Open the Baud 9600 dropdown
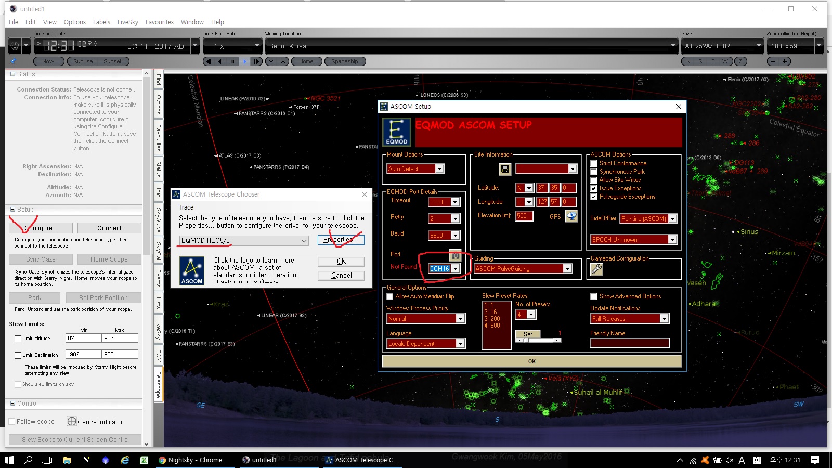Image resolution: width=832 pixels, height=468 pixels. 455,236
